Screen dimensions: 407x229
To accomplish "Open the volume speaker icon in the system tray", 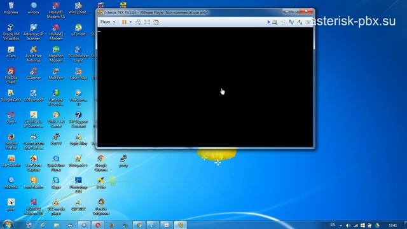I will 348,225.
